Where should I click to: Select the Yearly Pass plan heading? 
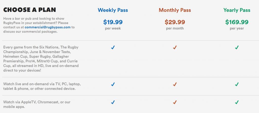pos(237,10)
